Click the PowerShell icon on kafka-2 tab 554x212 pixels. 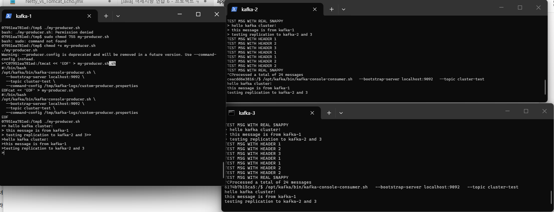point(234,9)
